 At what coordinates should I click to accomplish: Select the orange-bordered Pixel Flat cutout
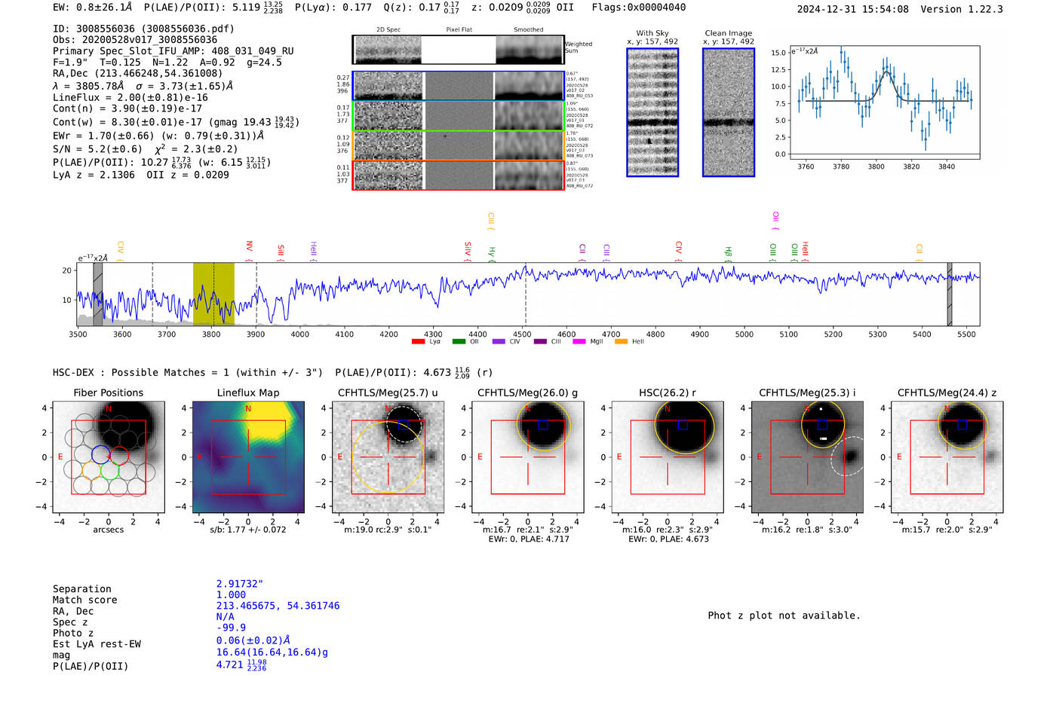459,145
